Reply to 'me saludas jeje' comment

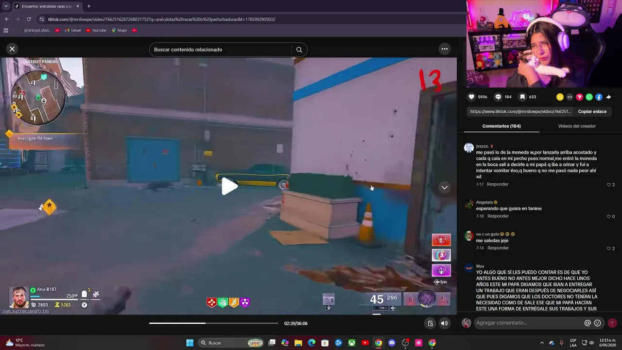coord(498,248)
